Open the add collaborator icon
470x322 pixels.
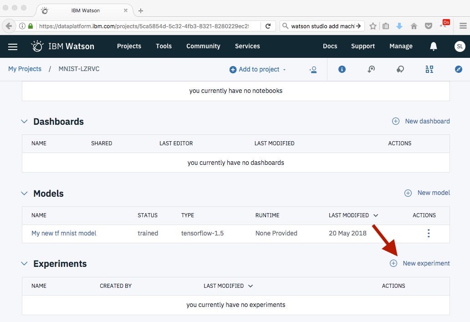313,69
